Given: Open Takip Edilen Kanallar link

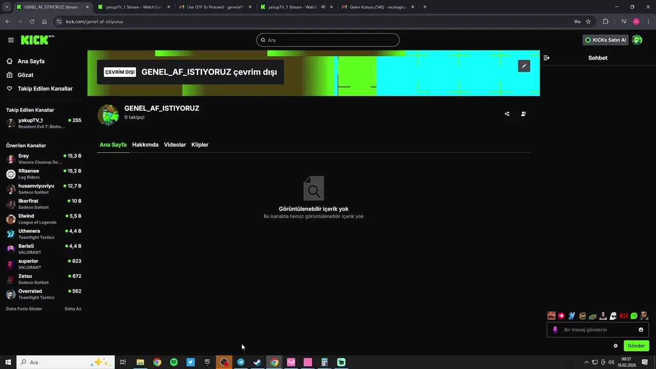Looking at the screenshot, I should click(x=45, y=89).
